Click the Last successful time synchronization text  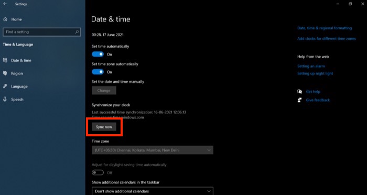coord(139,112)
